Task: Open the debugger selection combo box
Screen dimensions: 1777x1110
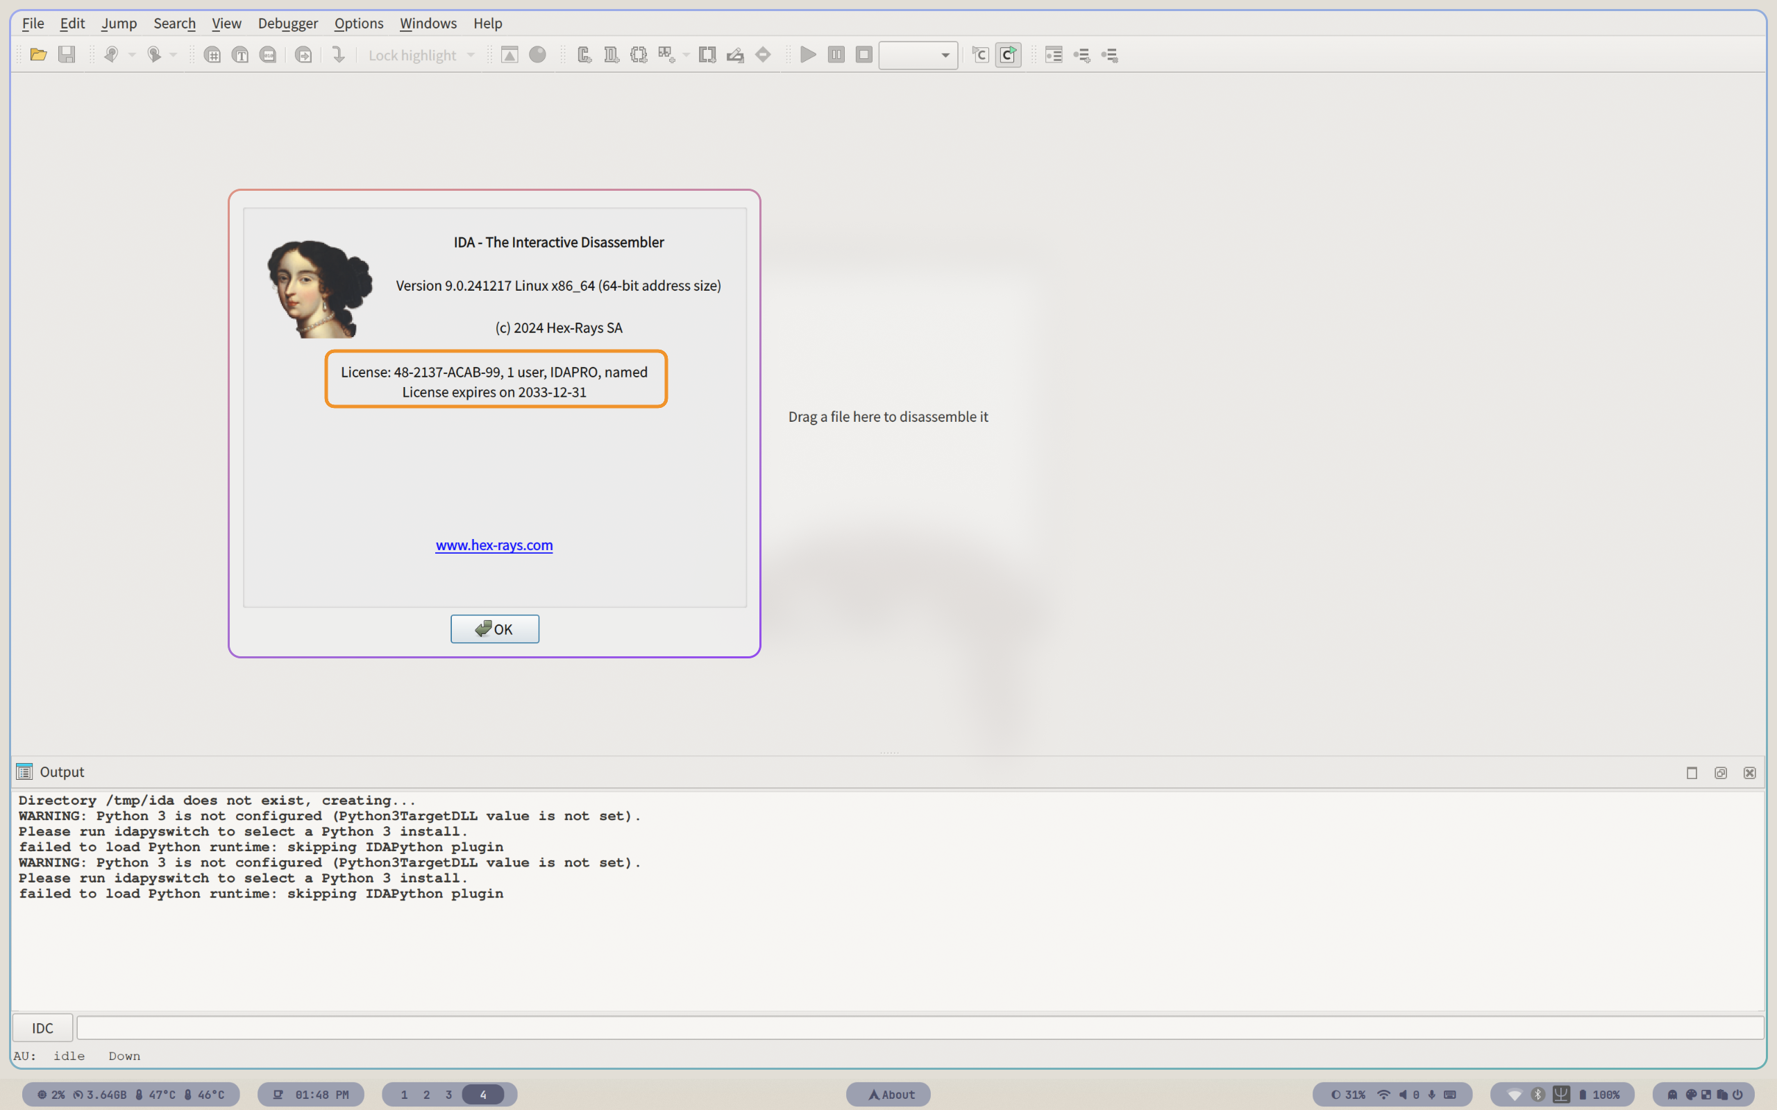Action: click(x=918, y=55)
